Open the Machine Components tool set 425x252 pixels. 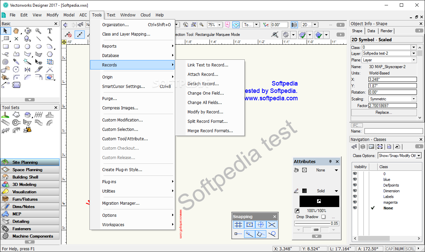click(30, 236)
